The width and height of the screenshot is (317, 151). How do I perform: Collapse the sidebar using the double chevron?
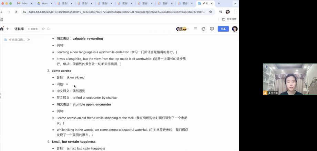[x=28, y=40]
